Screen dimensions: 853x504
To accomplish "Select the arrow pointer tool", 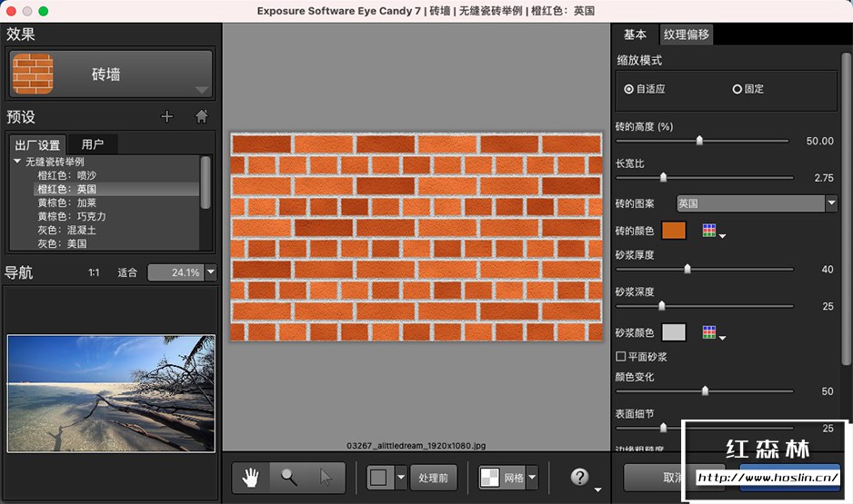I will 326,478.
